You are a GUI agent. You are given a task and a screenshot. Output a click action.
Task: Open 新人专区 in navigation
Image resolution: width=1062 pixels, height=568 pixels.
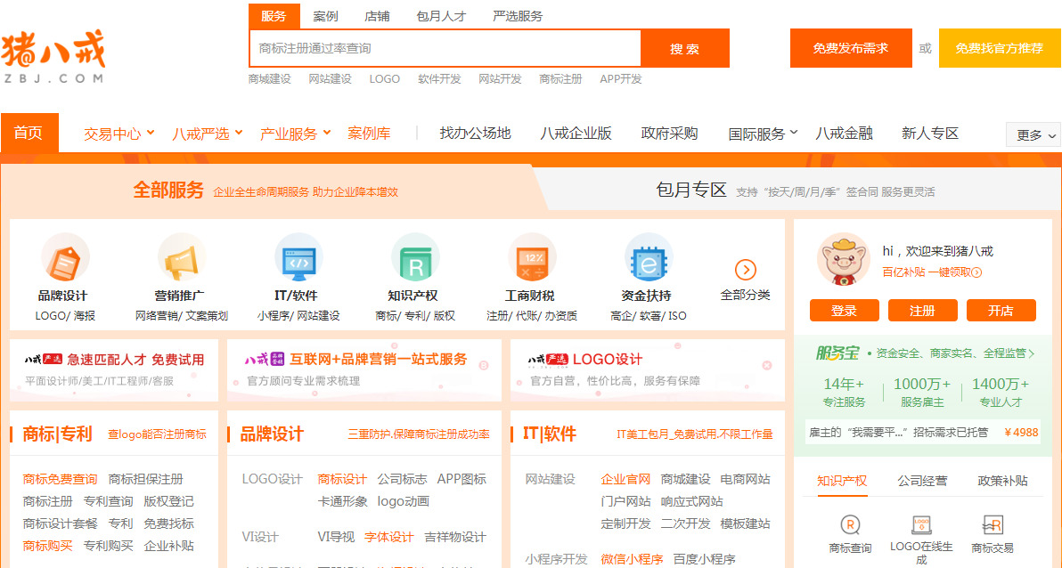tap(930, 134)
